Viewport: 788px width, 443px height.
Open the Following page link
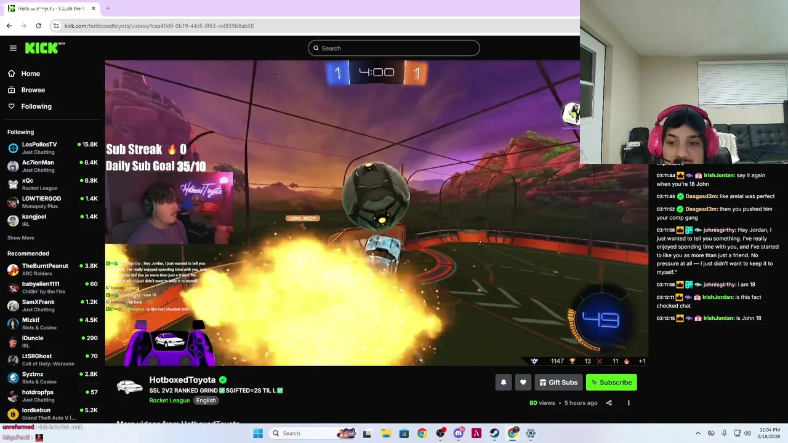tap(36, 106)
